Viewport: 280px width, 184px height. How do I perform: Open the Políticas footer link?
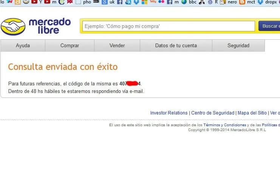pos(271,125)
